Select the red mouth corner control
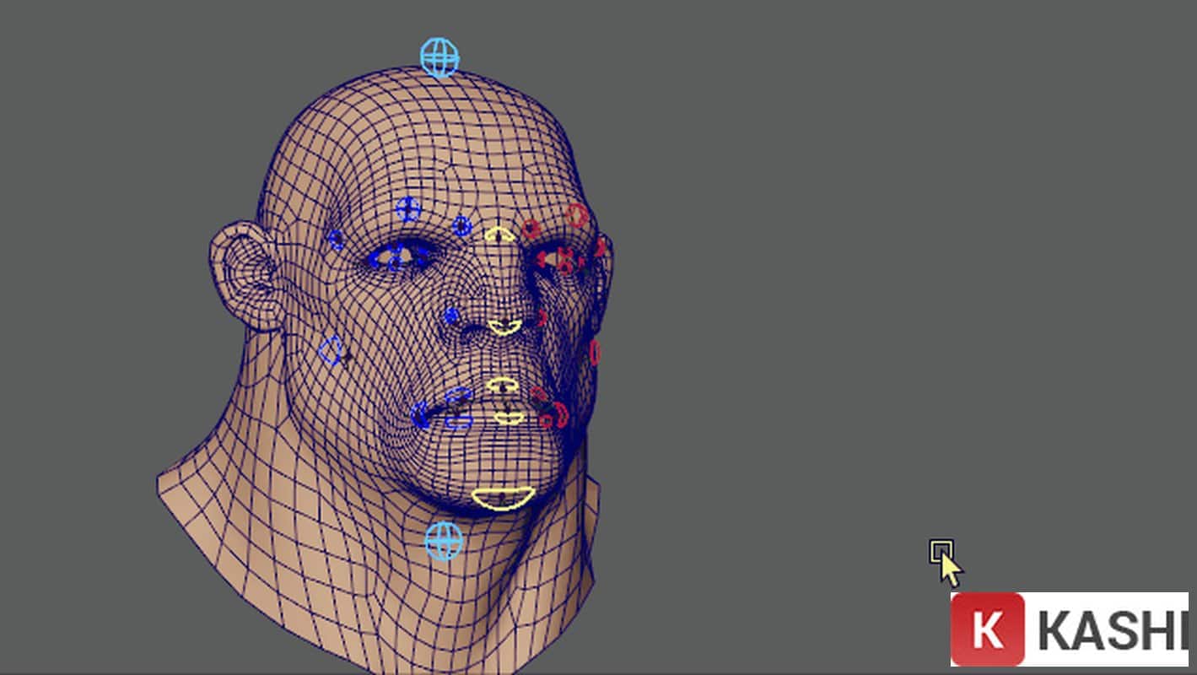The height and width of the screenshot is (675, 1197). pyautogui.click(x=560, y=415)
